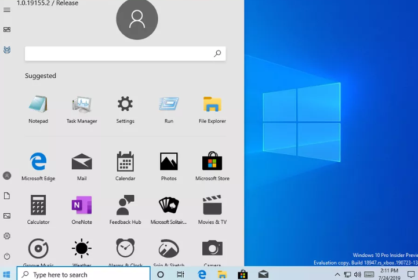Open the Photos app

click(169, 166)
